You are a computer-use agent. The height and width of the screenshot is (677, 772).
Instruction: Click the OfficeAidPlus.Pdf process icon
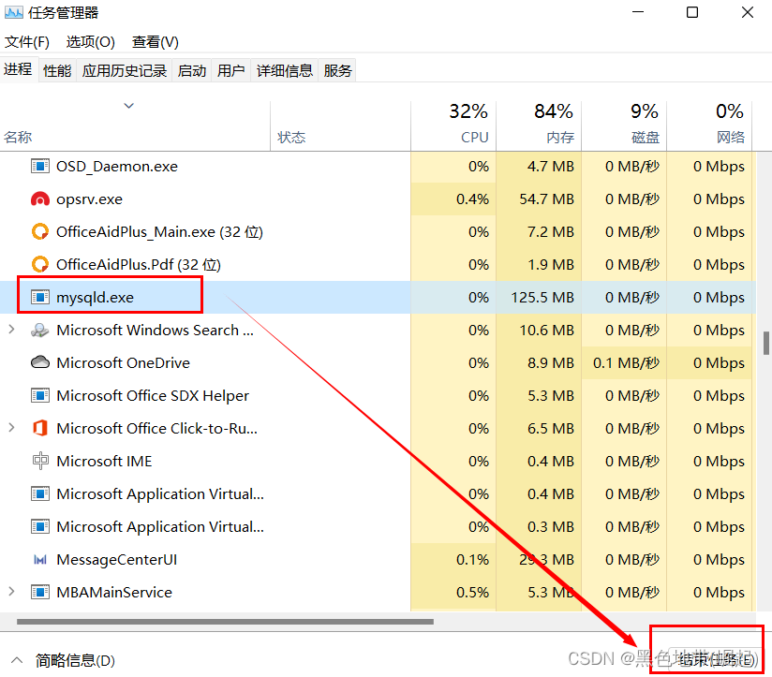40,265
